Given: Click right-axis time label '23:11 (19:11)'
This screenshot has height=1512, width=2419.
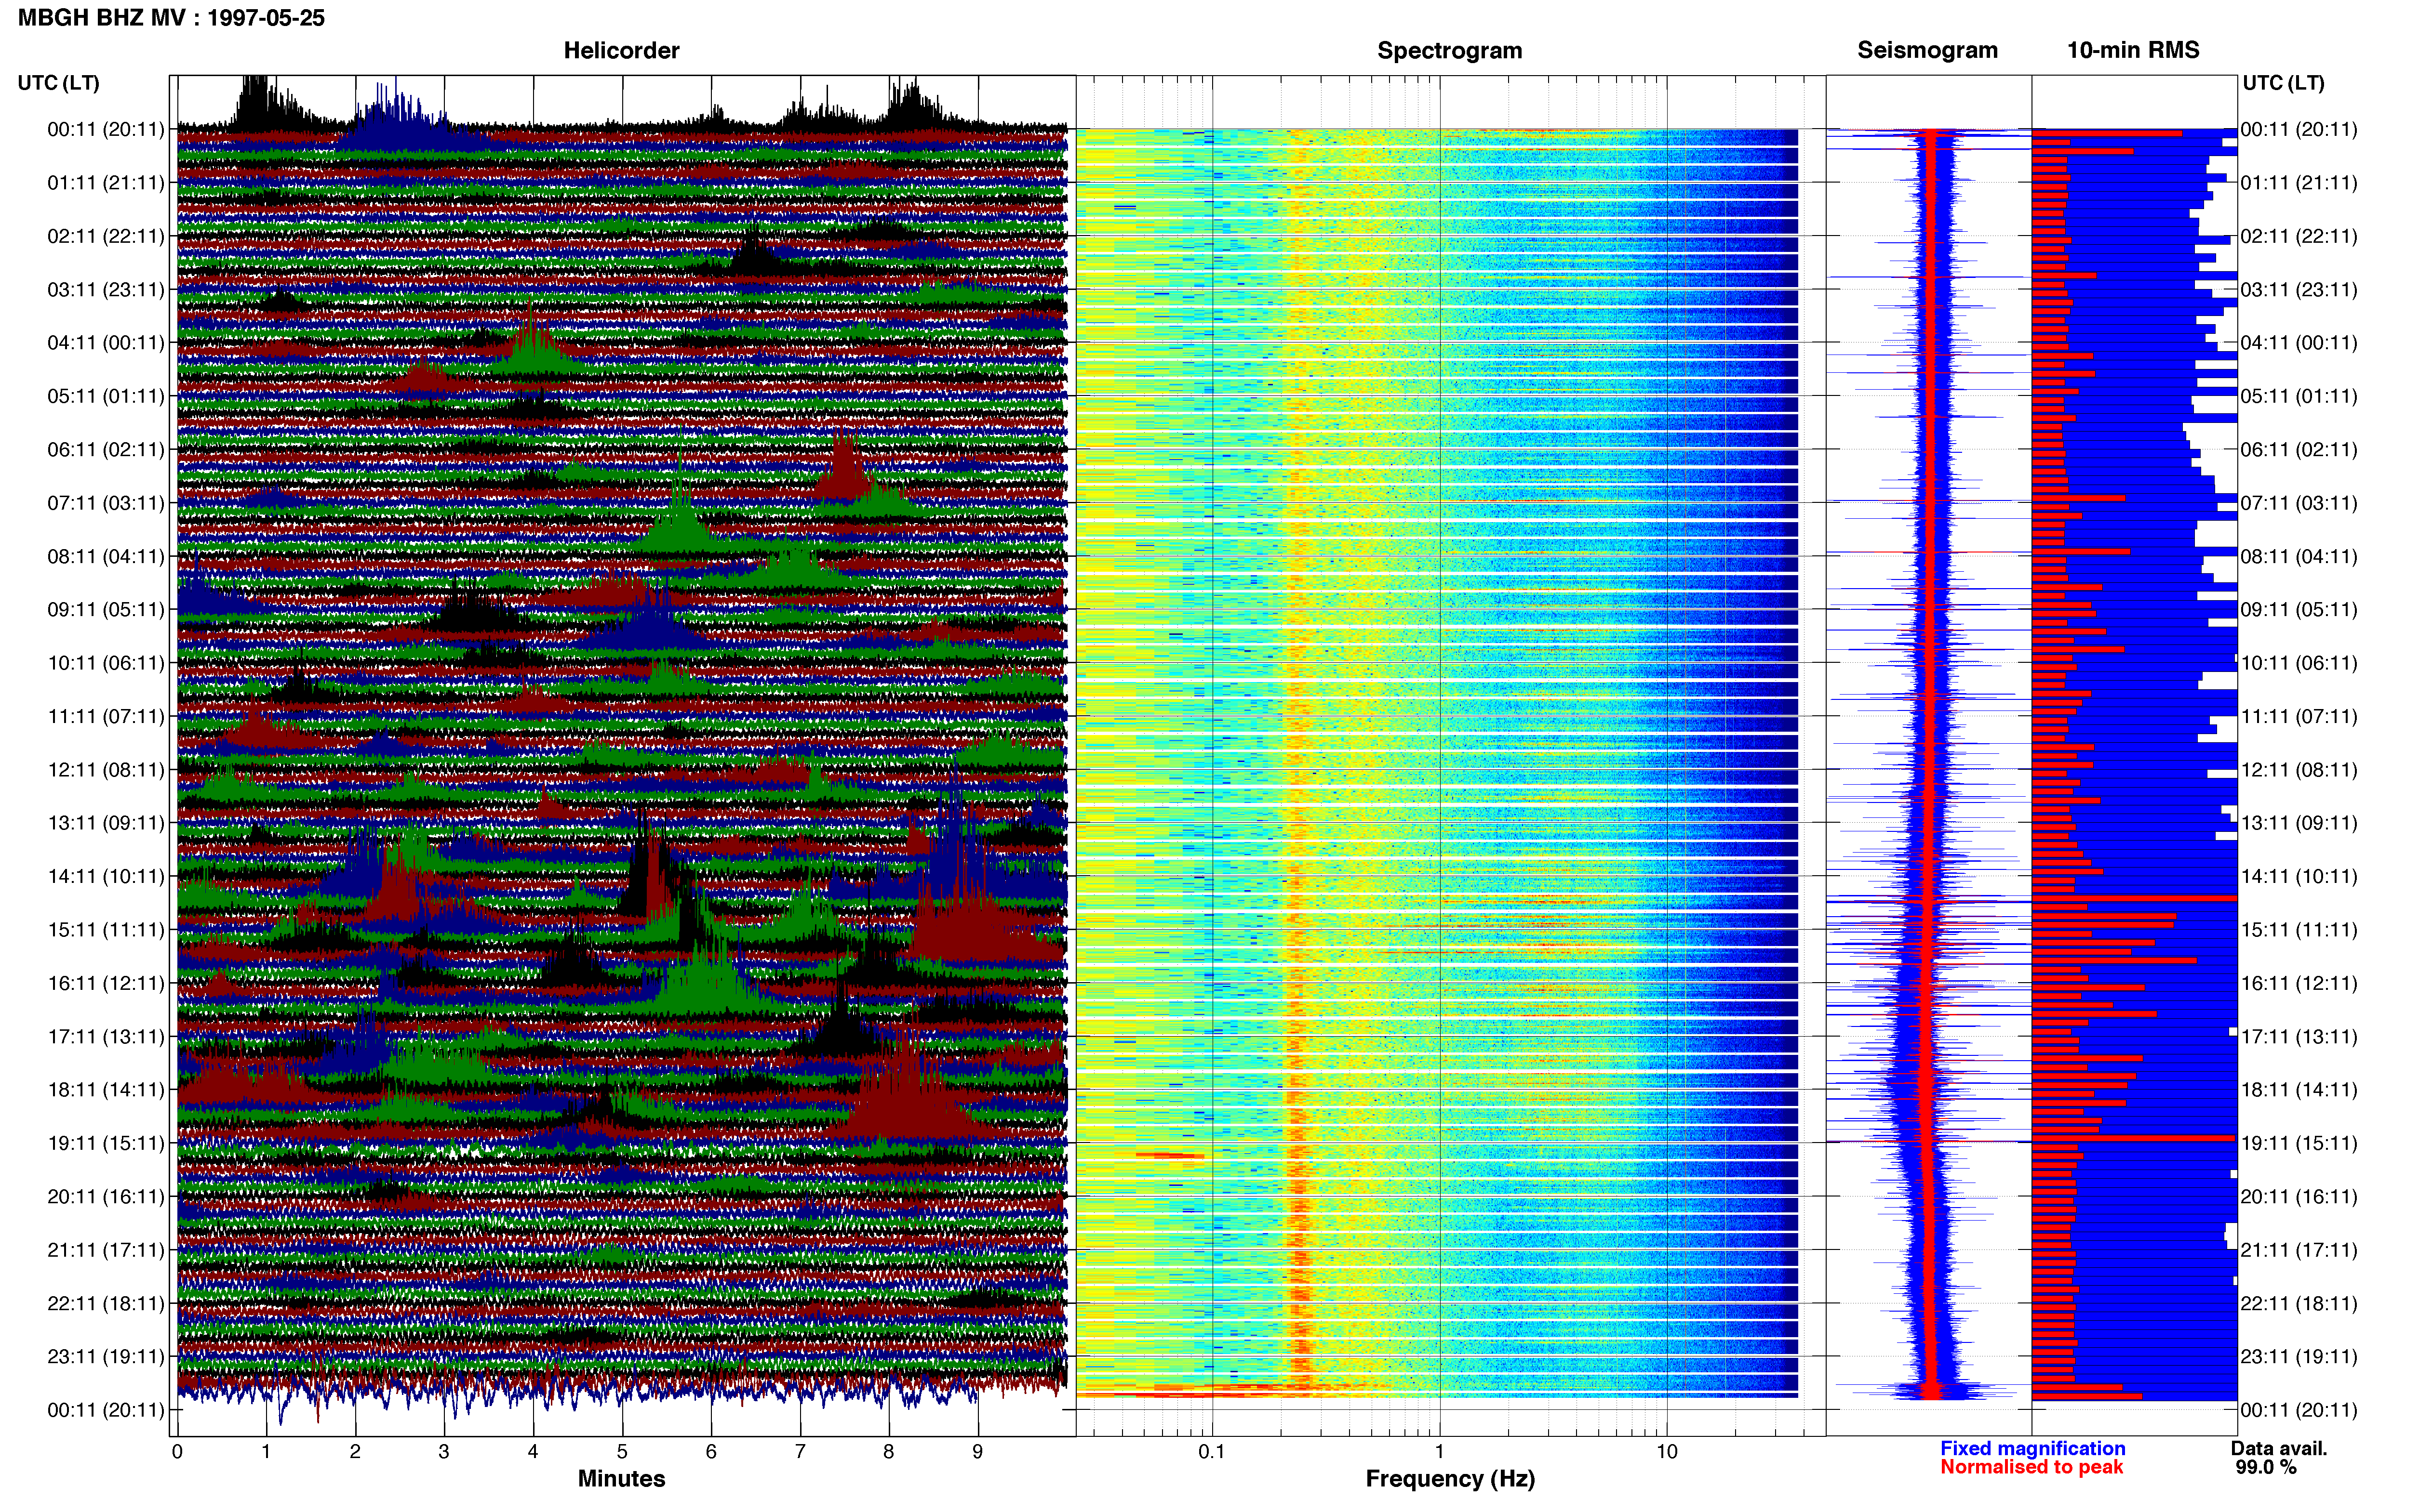Looking at the screenshot, I should (x=2299, y=1356).
